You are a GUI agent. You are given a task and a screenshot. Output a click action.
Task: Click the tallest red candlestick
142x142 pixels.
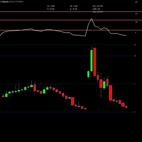point(95,62)
